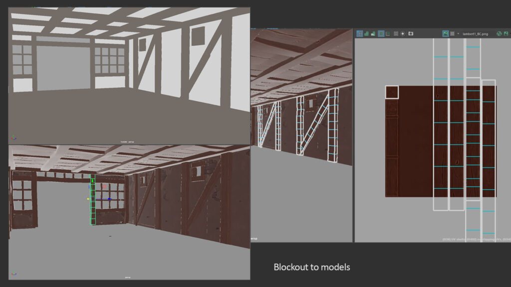This screenshot has height=287, width=511.
Task: Click axis gizmo in top-left blockout viewport
Action: [13, 138]
